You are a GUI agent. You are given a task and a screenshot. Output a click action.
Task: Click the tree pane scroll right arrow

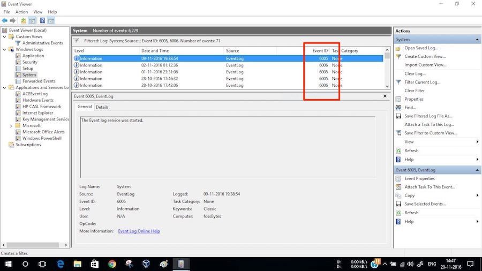point(66,245)
